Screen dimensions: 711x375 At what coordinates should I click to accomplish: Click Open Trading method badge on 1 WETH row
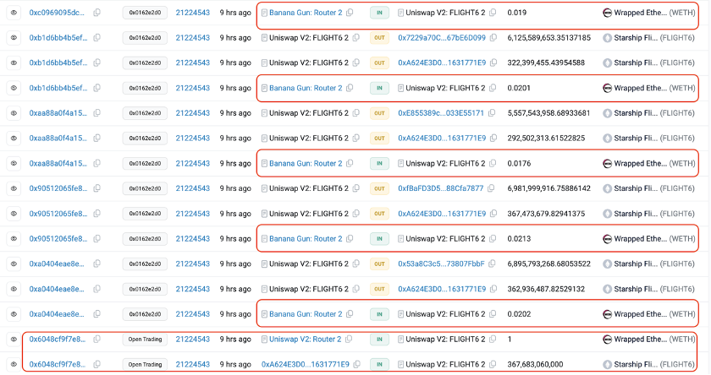pyautogui.click(x=145, y=340)
